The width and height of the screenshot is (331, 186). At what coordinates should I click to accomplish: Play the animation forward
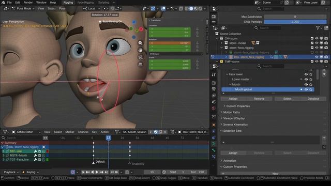[x=97, y=172]
